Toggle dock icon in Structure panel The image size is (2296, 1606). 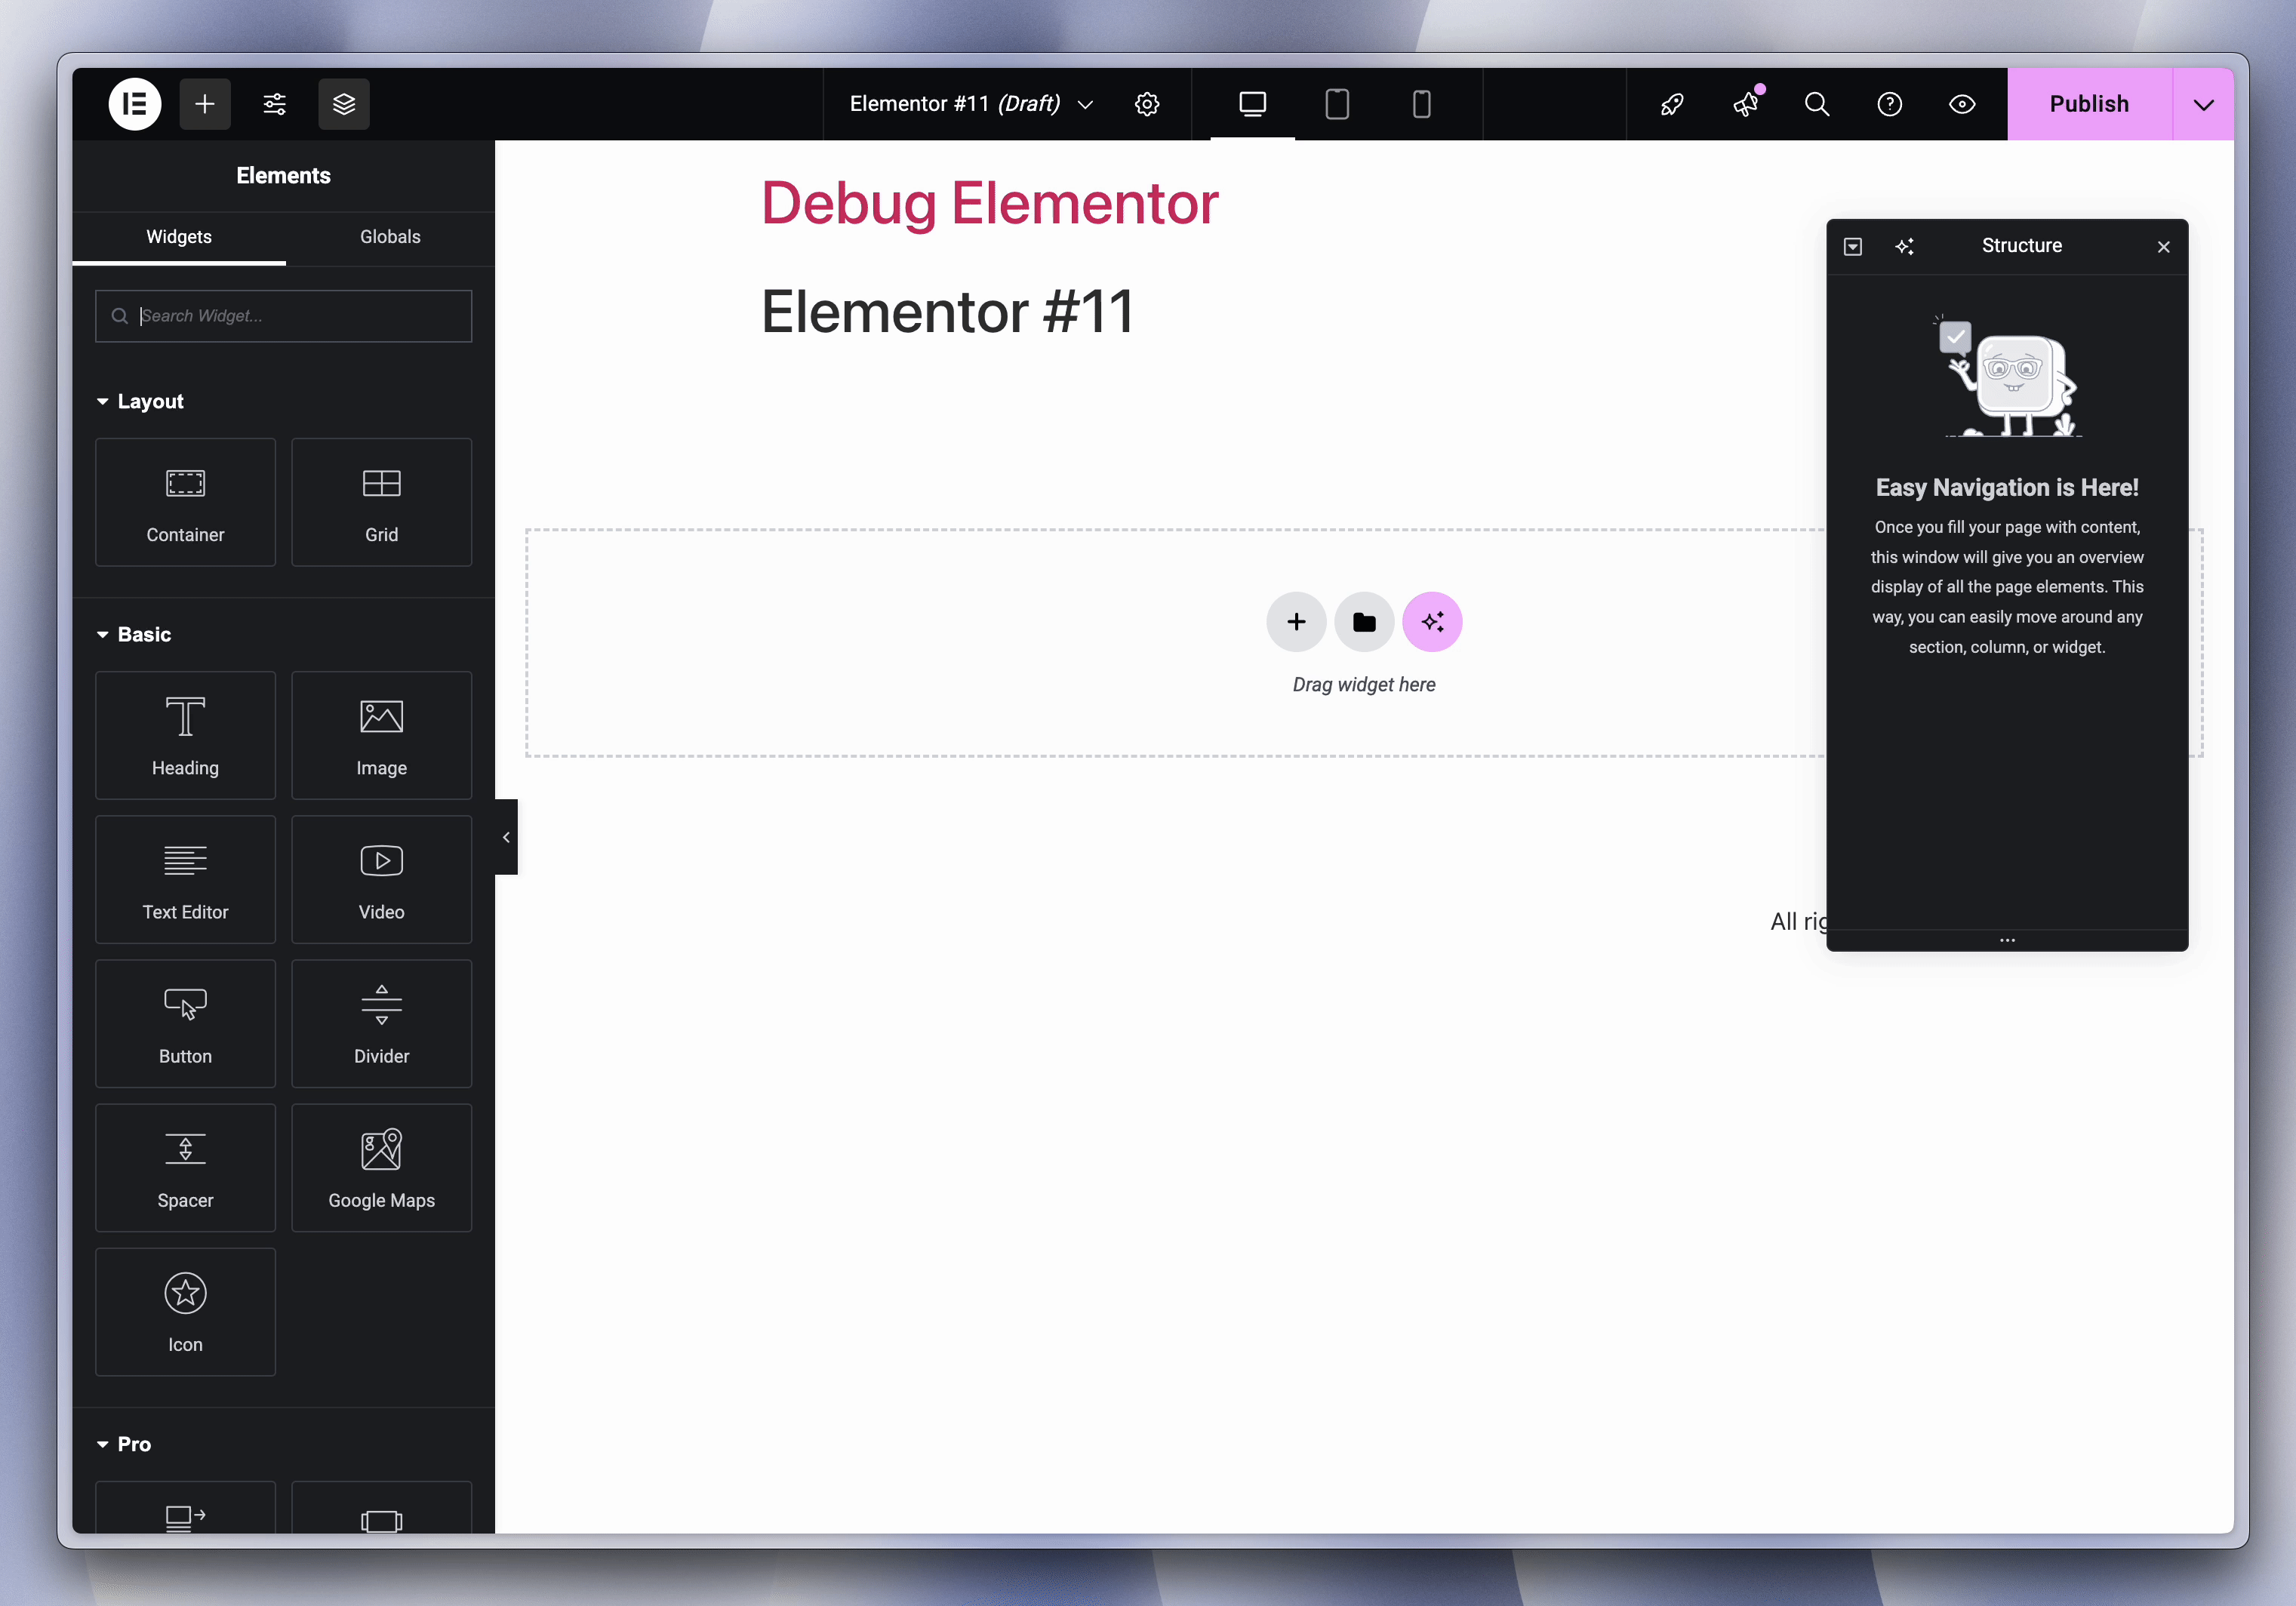click(1852, 246)
